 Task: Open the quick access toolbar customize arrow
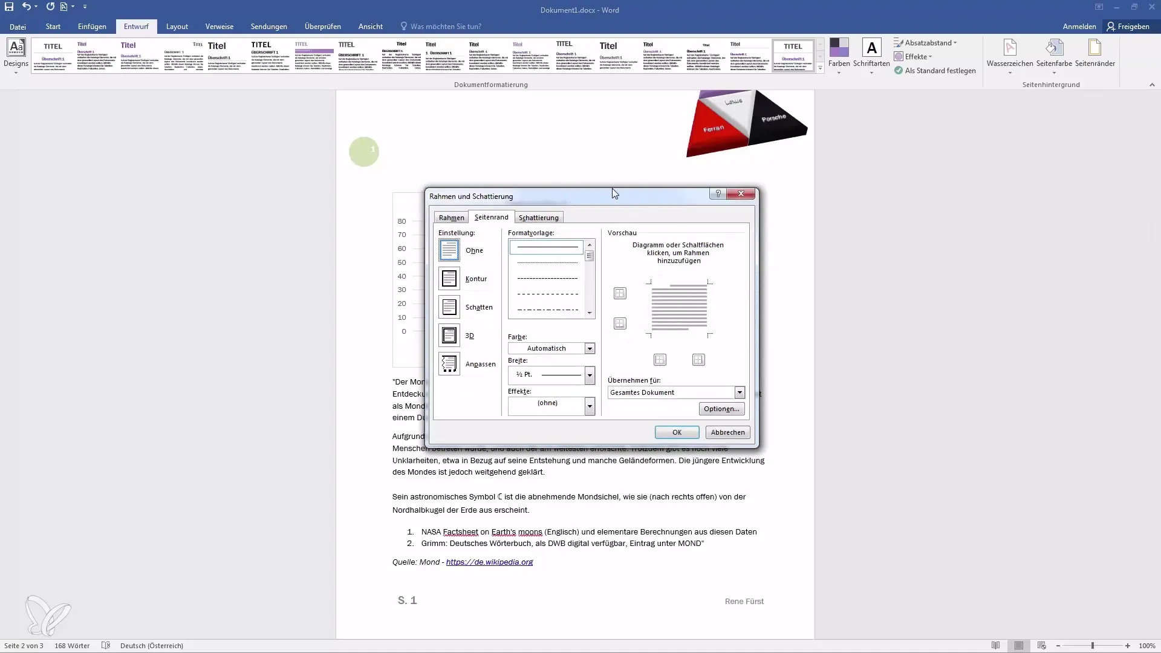click(85, 7)
